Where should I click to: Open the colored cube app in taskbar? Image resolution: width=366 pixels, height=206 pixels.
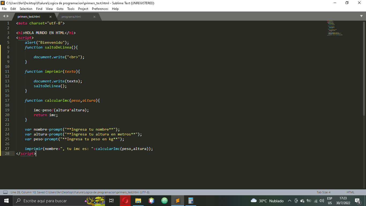coord(151,201)
